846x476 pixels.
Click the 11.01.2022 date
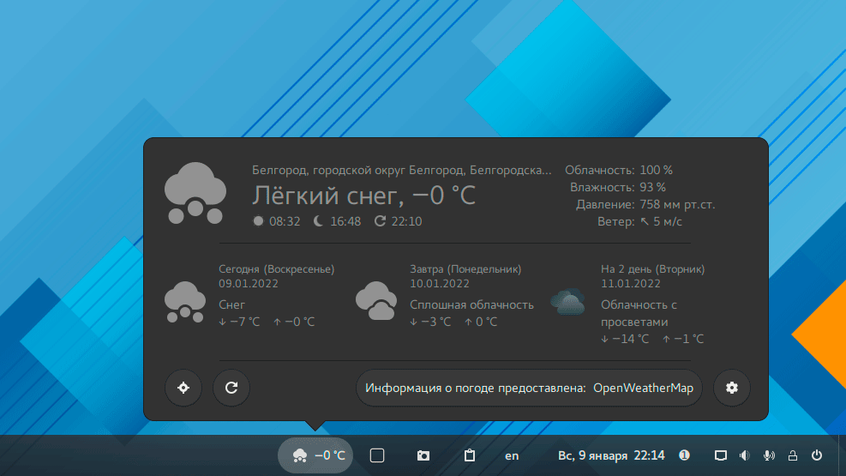pyautogui.click(x=631, y=283)
